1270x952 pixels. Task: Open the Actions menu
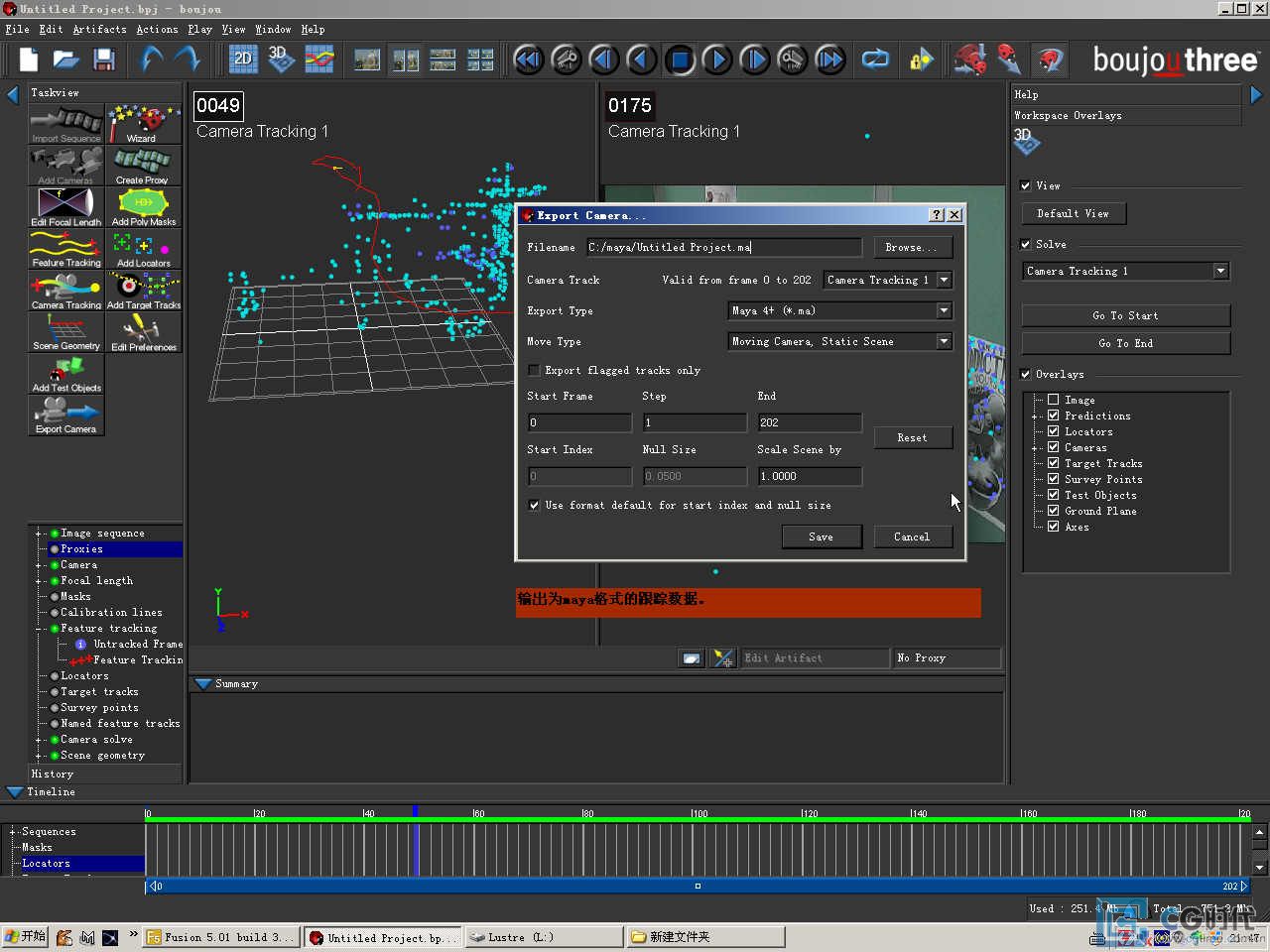(x=157, y=30)
